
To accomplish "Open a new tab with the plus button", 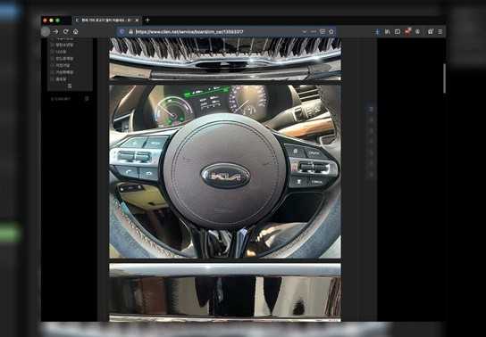I will [x=147, y=21].
